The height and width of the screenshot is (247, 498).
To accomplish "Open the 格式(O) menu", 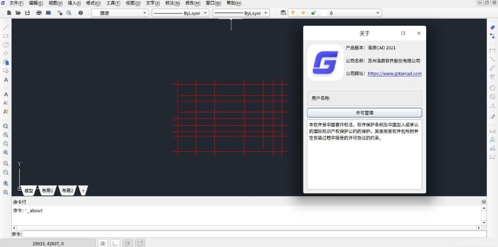I will point(94,3).
